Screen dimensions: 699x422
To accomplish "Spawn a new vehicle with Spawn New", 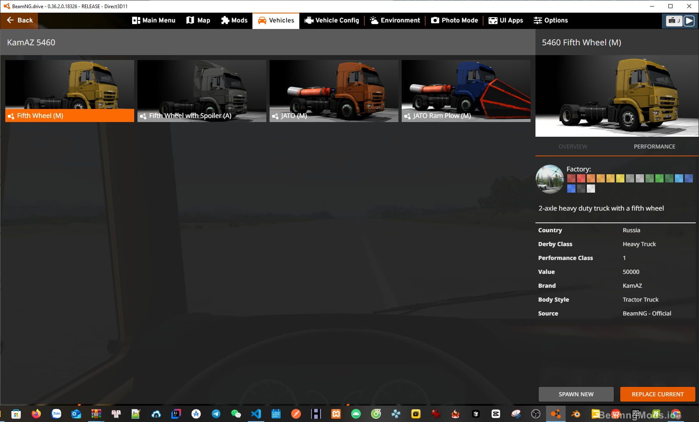I will point(576,394).
